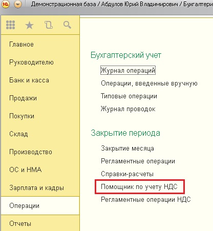Open the Руководителю section
Screen dimensions: 213x231
click(x=31, y=62)
